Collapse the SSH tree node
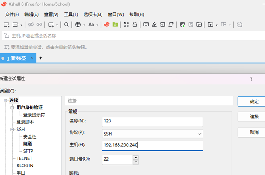The image size is (265, 175). point(12,130)
